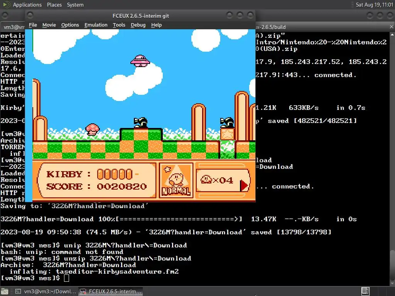Click the terminal icon in the taskbar entry

[x=18, y=291]
